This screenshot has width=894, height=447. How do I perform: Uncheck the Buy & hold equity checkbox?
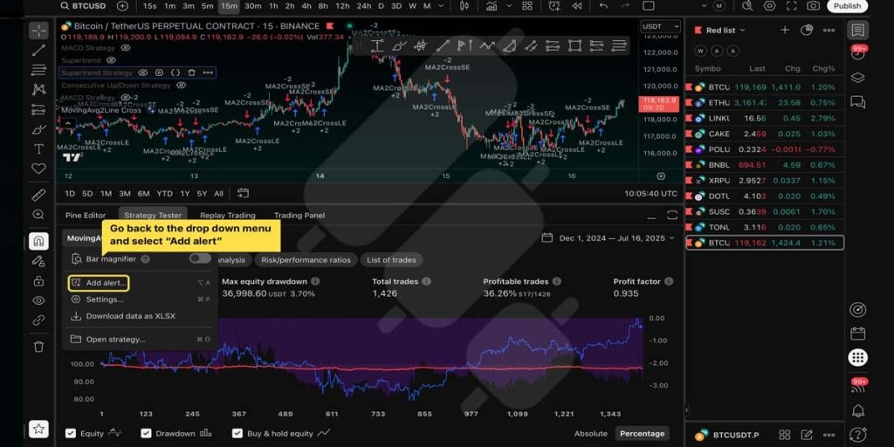click(237, 433)
